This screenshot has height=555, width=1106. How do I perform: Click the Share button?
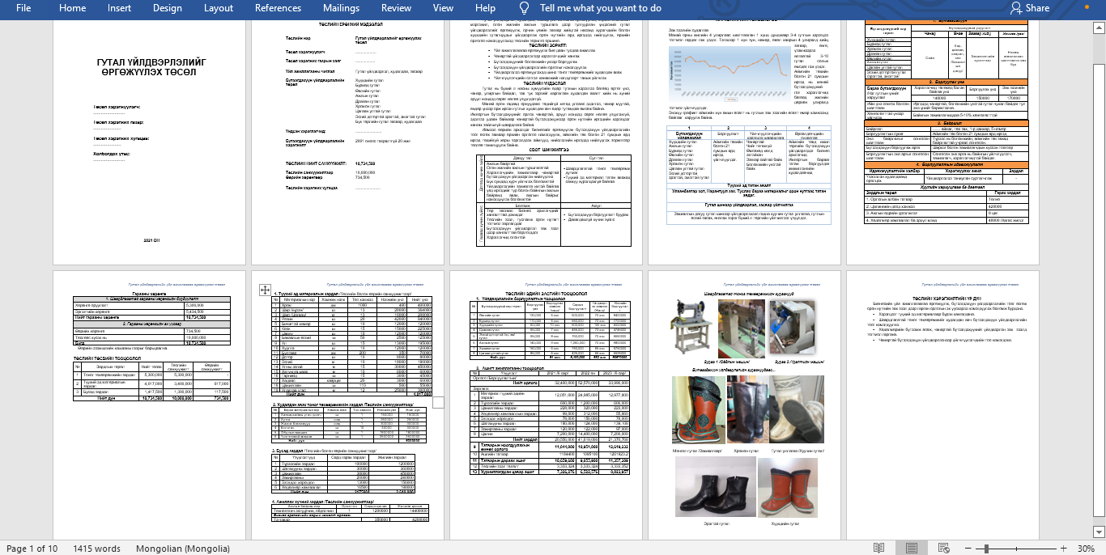point(1030,8)
